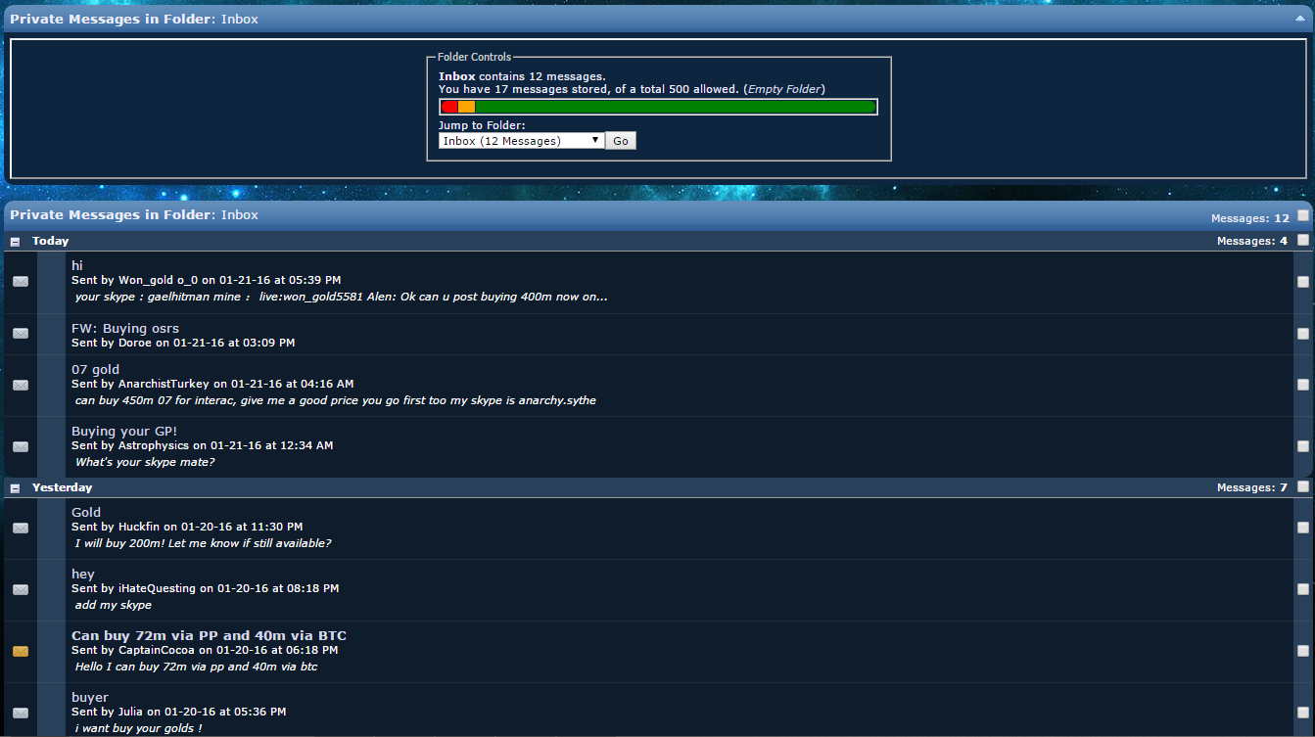Collapse the Today message group
The image size is (1315, 737).
15,241
